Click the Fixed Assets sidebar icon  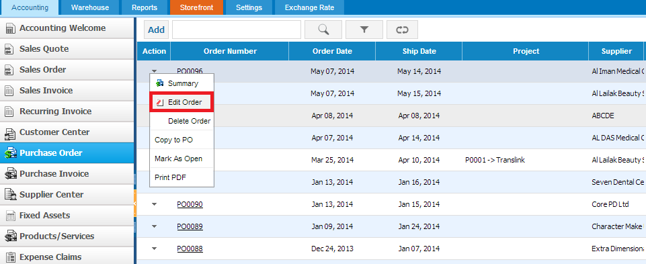[10, 216]
